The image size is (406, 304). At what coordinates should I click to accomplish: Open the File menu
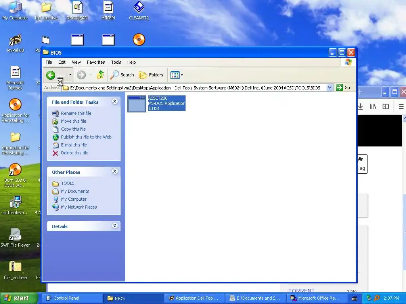click(x=49, y=62)
